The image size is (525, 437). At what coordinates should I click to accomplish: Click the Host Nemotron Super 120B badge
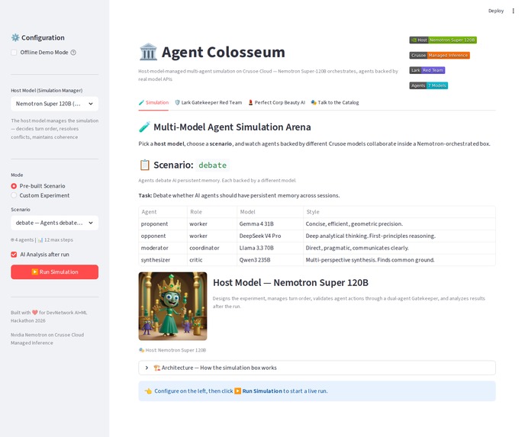(443, 40)
